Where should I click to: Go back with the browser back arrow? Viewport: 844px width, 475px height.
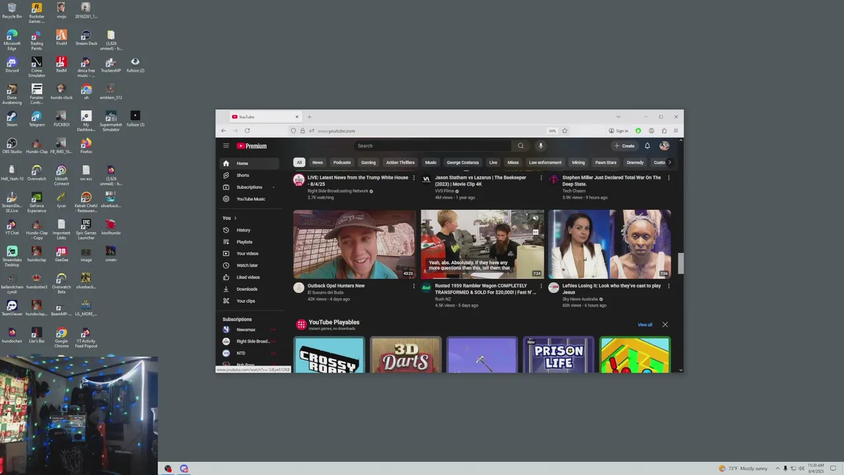tap(224, 131)
